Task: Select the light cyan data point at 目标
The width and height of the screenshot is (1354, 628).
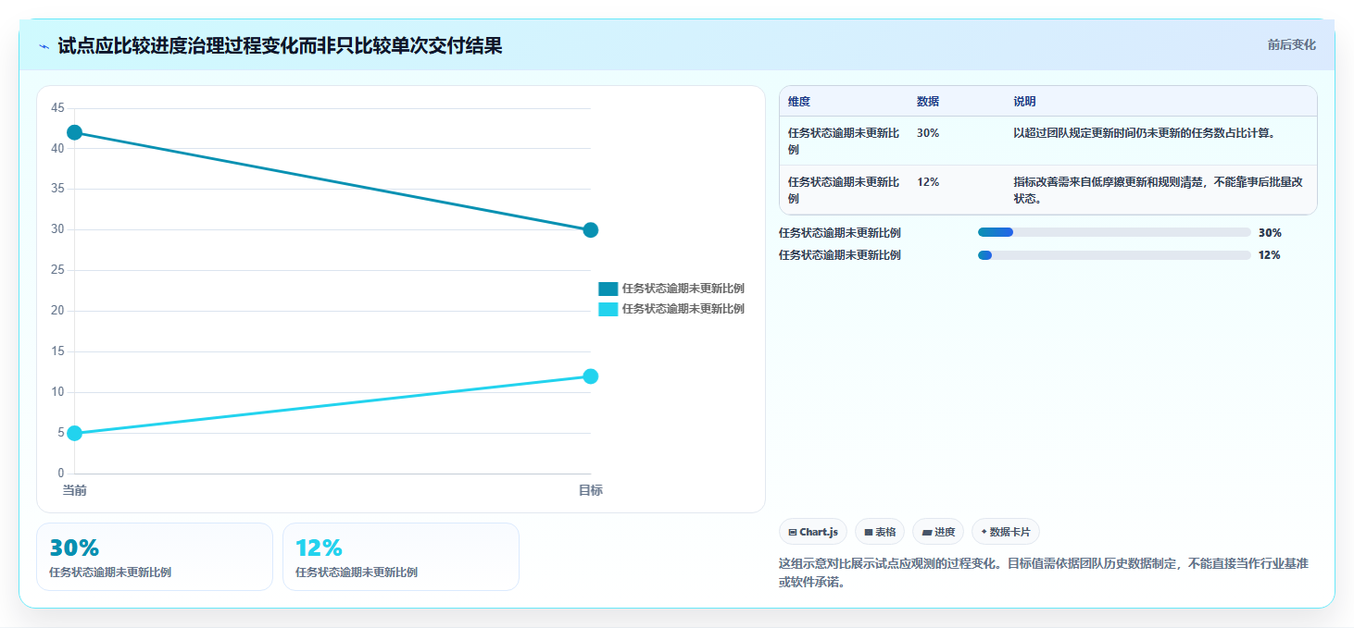Action: [x=591, y=376]
